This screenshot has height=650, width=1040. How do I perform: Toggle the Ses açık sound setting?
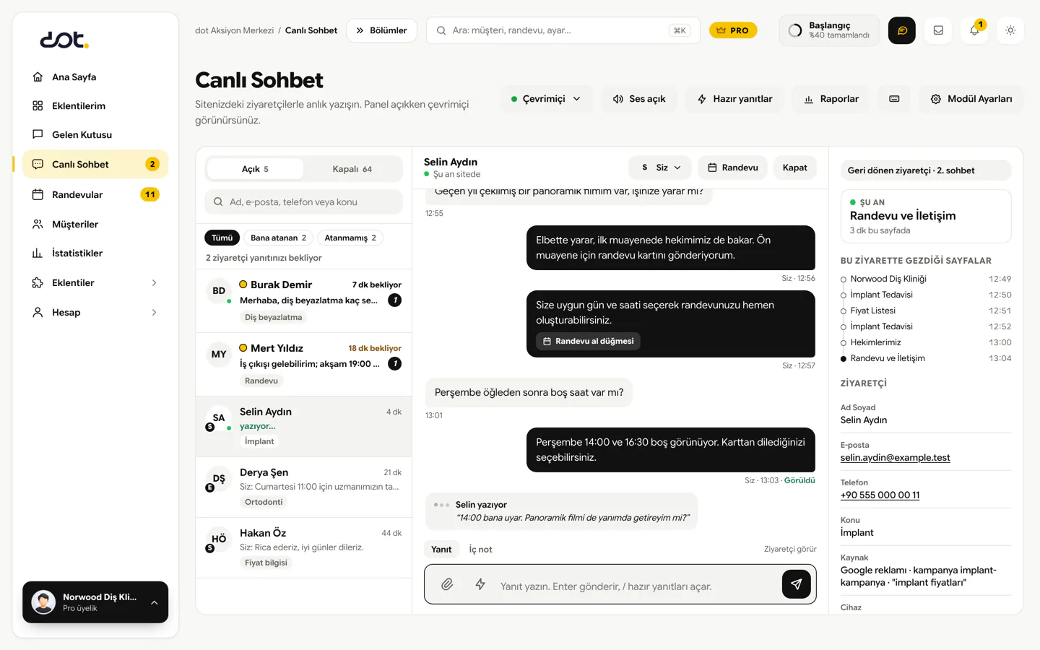coord(639,99)
